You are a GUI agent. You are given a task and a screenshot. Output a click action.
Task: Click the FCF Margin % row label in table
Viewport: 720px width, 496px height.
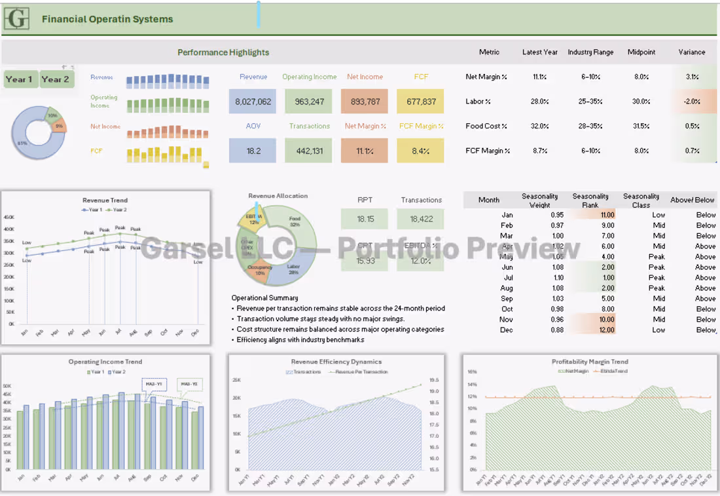[488, 151]
